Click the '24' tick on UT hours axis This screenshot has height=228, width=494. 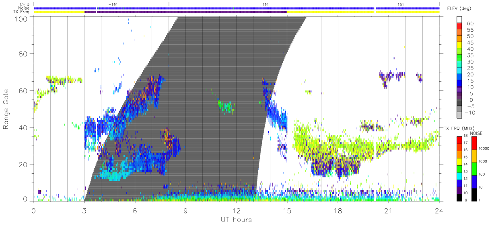coord(439,210)
